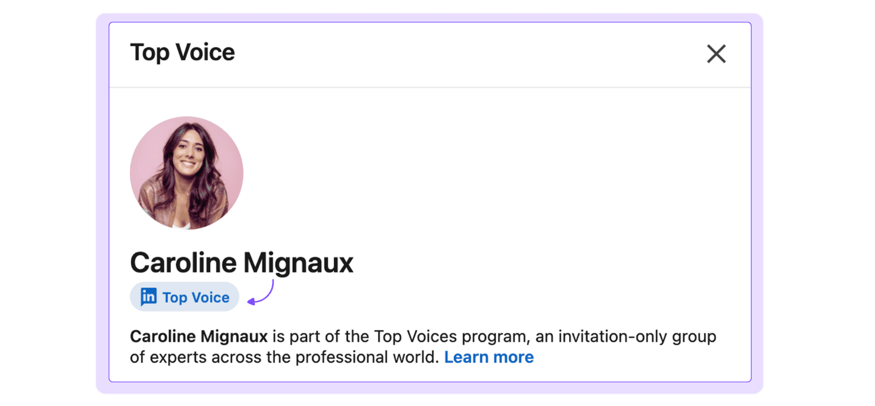Click the divider line under the title
875x406 pixels.
pos(430,87)
